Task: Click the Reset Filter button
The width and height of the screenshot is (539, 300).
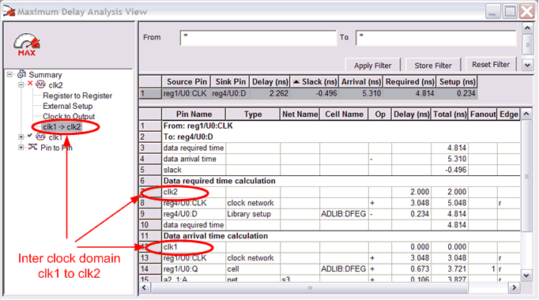Action: pyautogui.click(x=491, y=64)
